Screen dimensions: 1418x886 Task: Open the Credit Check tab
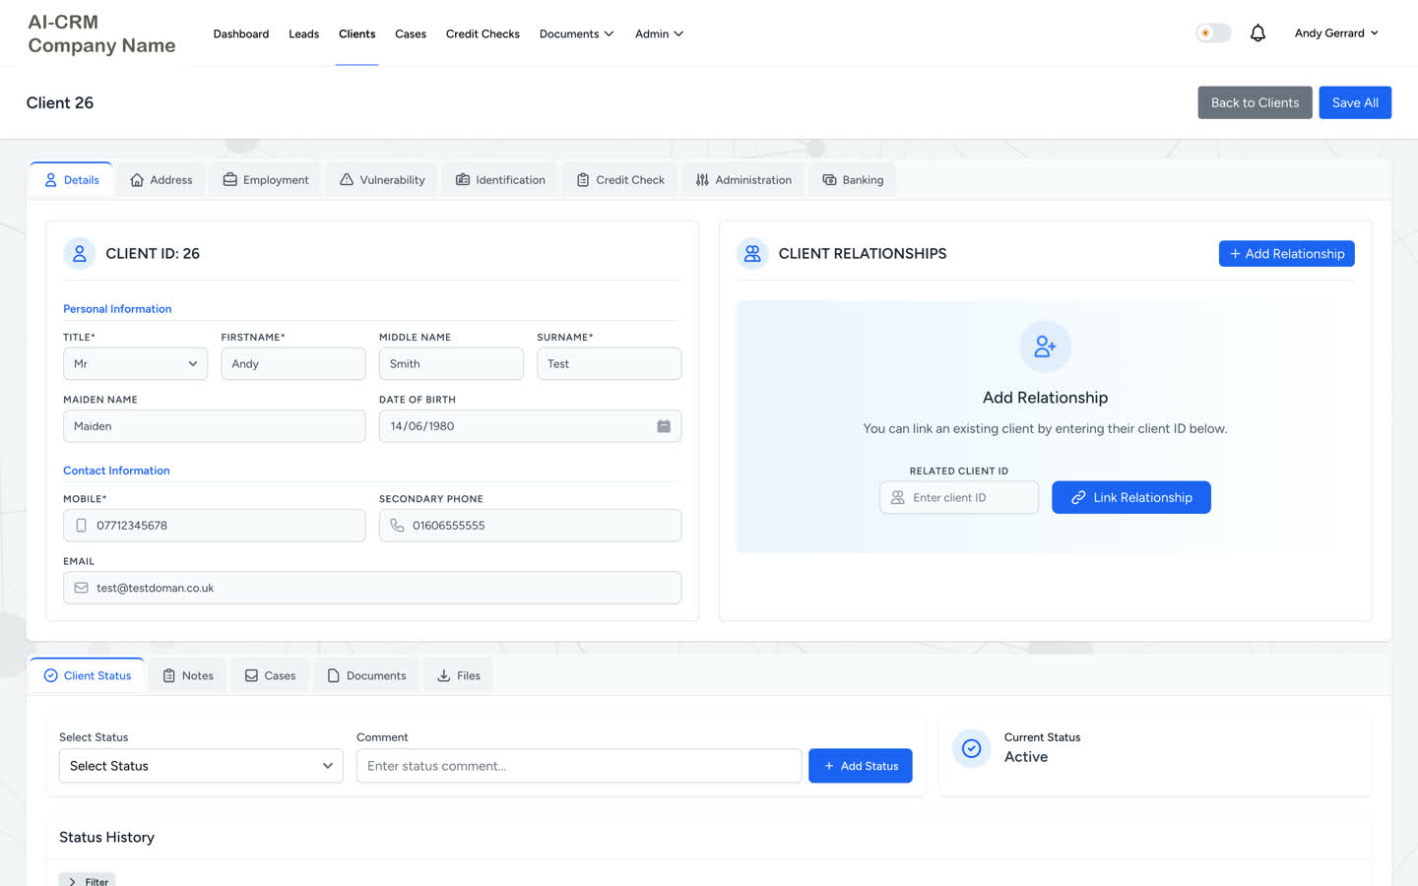point(619,180)
